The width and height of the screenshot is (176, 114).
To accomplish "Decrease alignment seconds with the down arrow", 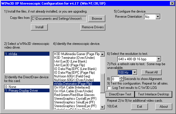I will pyautogui.click(x=121, y=80).
